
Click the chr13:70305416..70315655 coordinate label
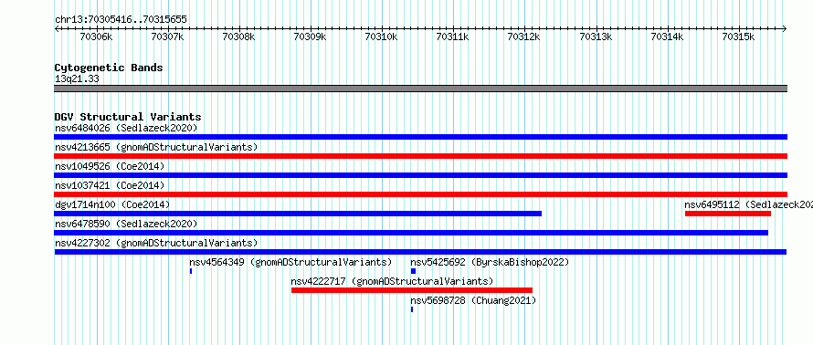[121, 20]
